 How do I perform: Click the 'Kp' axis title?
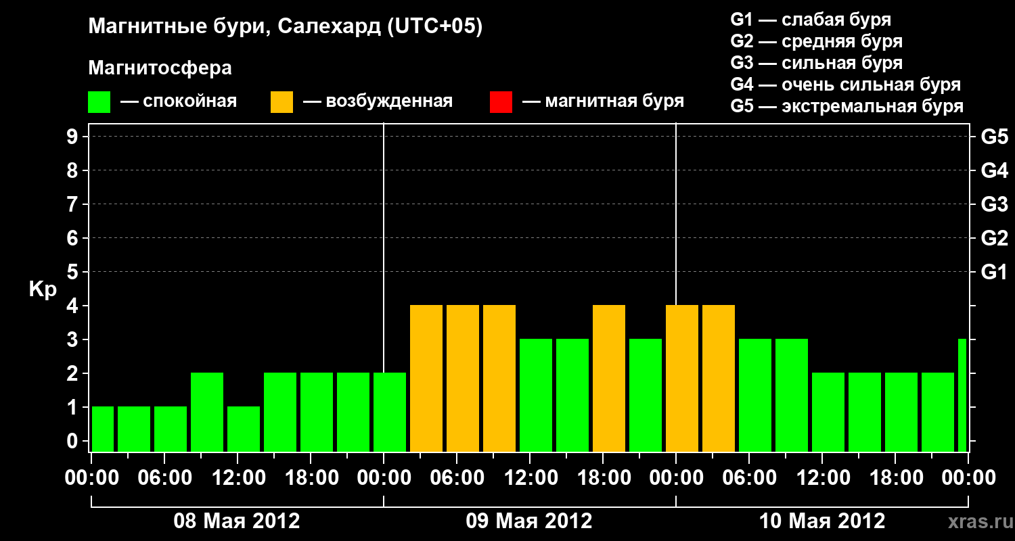pyautogui.click(x=43, y=290)
